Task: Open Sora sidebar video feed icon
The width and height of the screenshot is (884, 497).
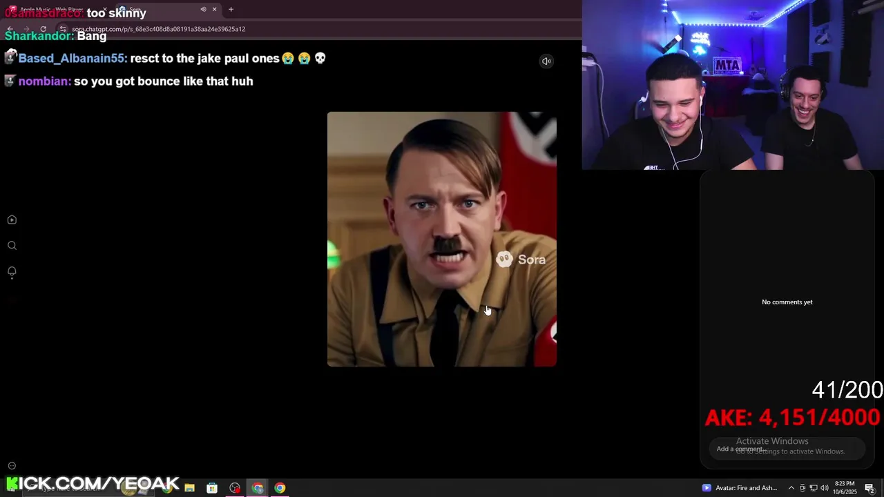Action: (12, 220)
